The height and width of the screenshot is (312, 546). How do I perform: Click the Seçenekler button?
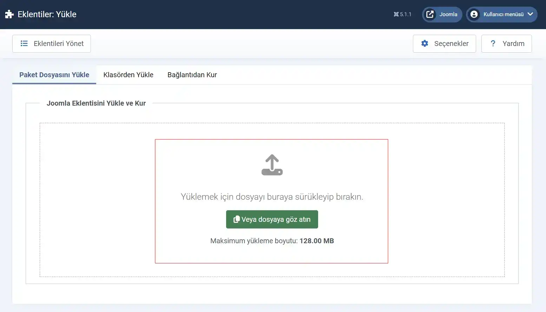coord(445,44)
